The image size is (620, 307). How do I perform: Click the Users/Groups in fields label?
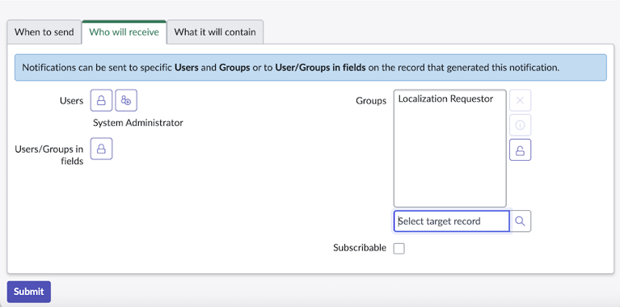49,155
